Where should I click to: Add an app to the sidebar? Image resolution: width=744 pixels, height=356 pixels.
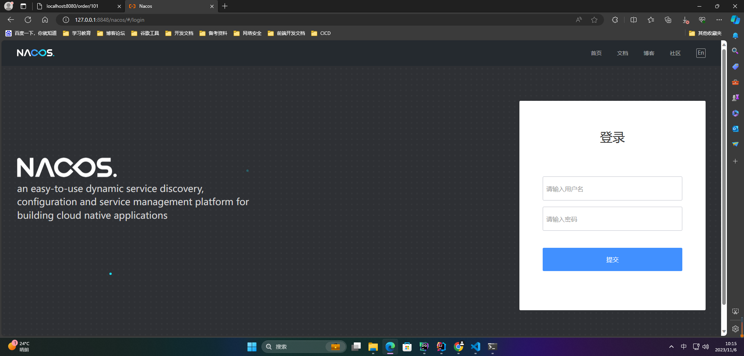(735, 161)
